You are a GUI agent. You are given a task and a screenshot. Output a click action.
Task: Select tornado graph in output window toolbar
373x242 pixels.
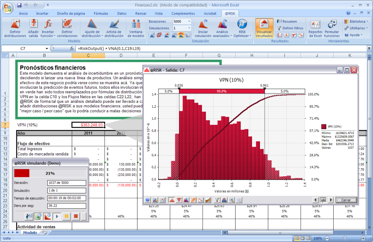click(x=179, y=200)
